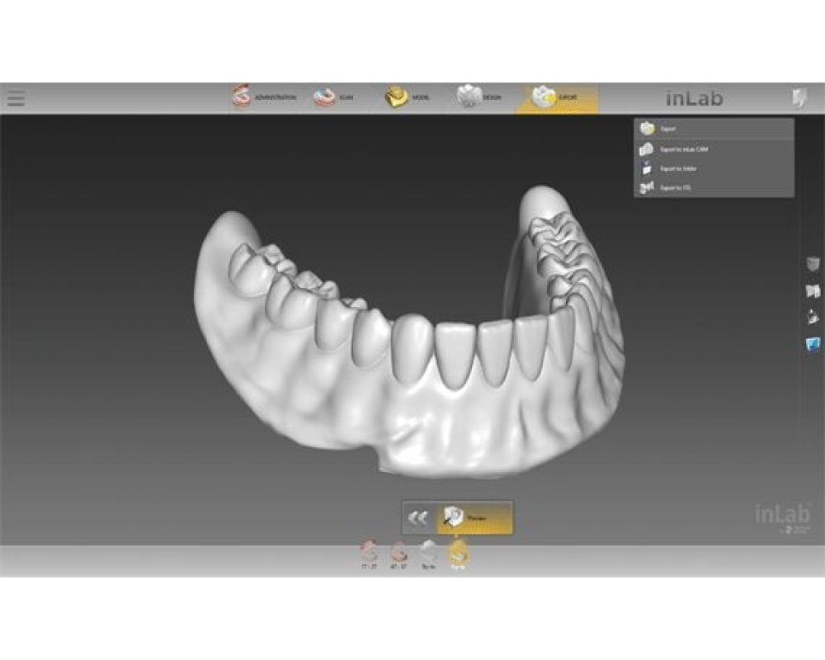
Task: Pick the Export to STL menu entry
Action: 713,188
